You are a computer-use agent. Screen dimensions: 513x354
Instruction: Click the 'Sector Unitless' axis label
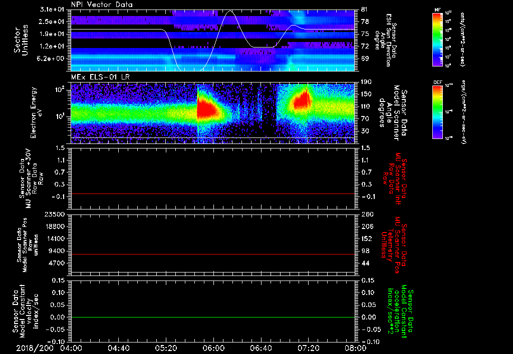pyautogui.click(x=21, y=40)
